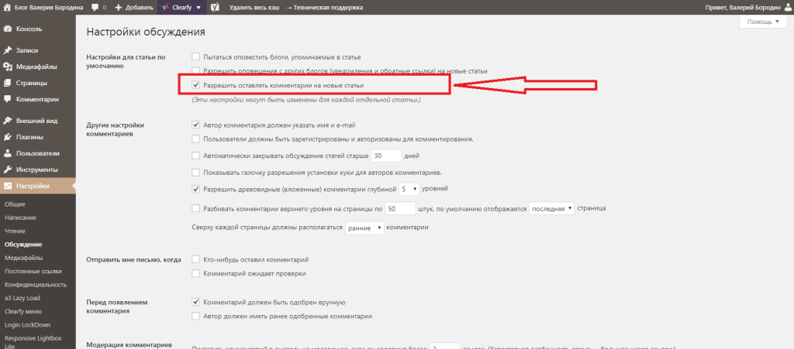Click Удалить весь кэш in the admin bar
794x349 pixels.
[254, 8]
